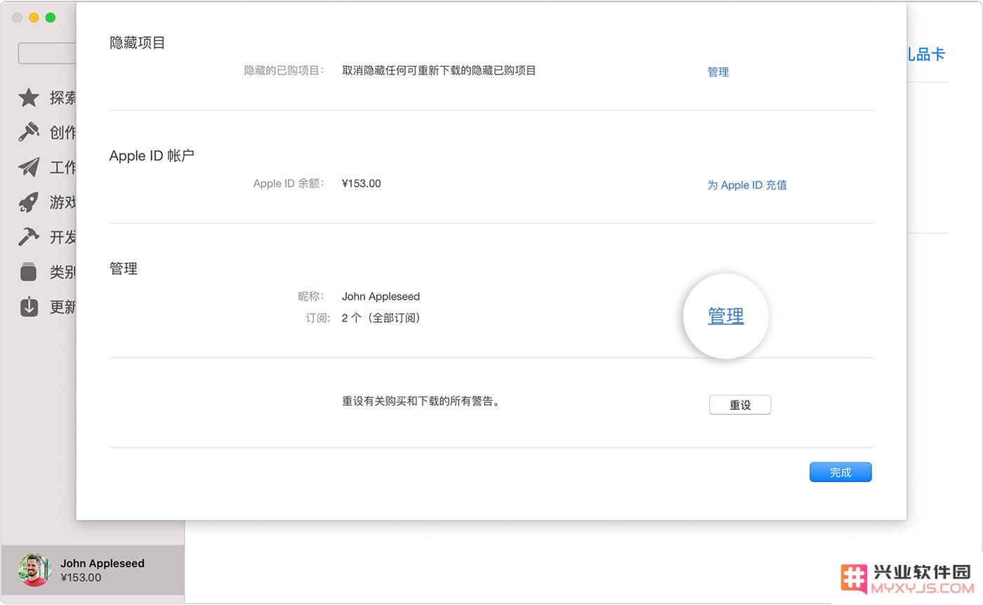
Task: Select the ¥153.00 Apple ID balance value
Action: pos(362,184)
